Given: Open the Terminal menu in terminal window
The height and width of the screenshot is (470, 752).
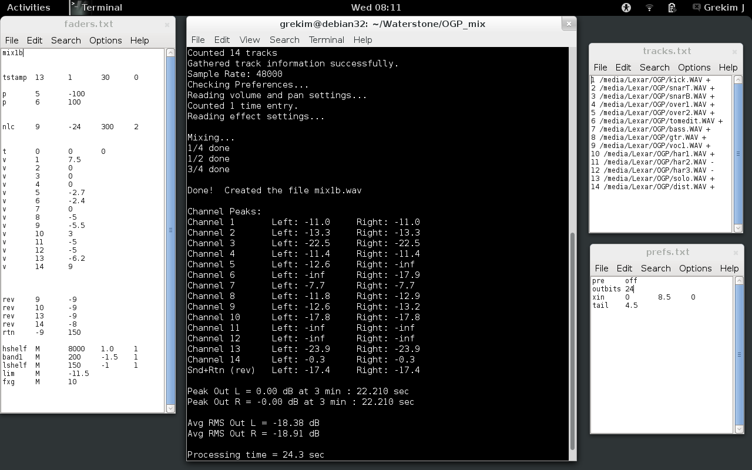Looking at the screenshot, I should click(326, 40).
